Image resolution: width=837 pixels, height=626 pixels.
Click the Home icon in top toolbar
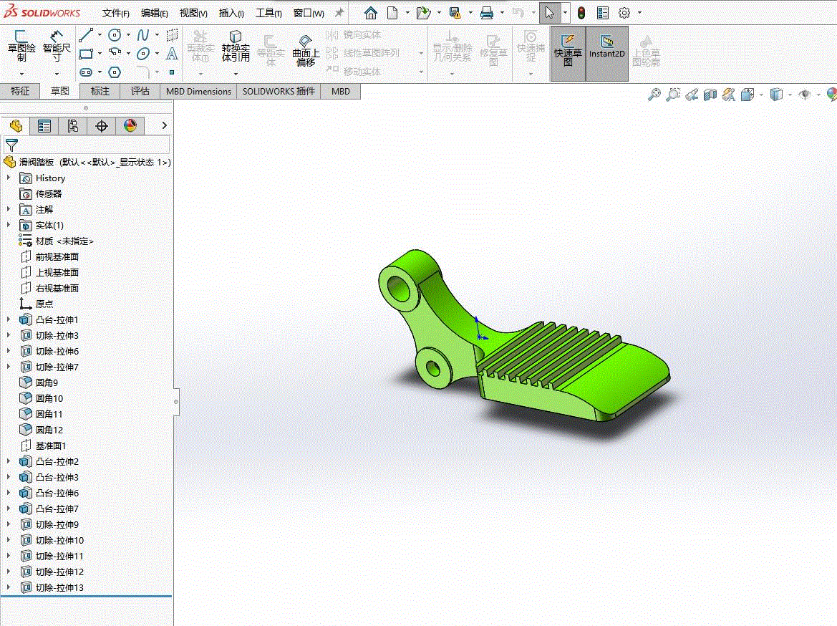tap(370, 13)
